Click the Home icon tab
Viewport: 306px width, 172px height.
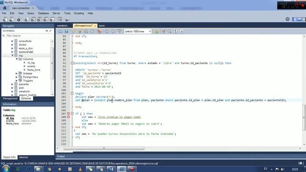(x=5, y=8)
